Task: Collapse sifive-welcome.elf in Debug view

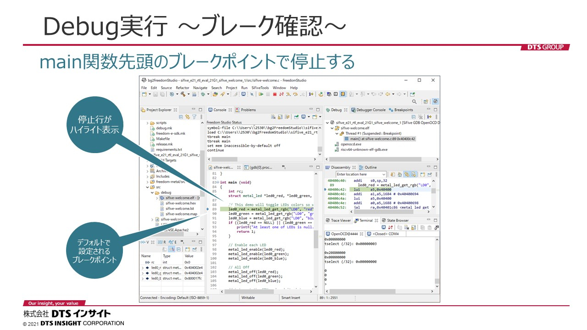Action: pos(332,128)
